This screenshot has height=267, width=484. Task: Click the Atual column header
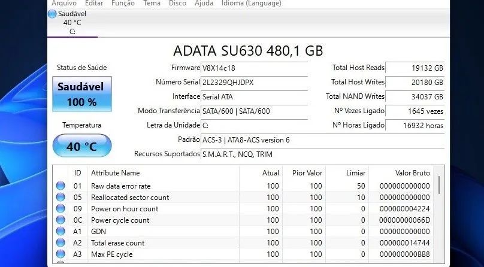point(261,173)
